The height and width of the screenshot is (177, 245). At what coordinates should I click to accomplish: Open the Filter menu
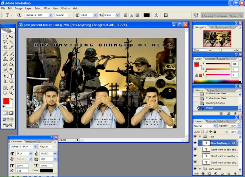(47, 9)
